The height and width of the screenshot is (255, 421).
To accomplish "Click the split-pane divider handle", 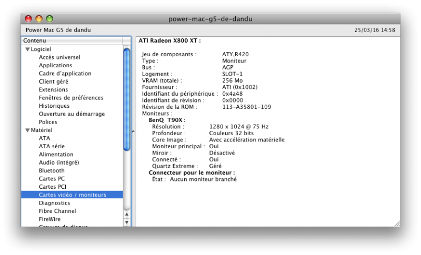I will point(133,131).
